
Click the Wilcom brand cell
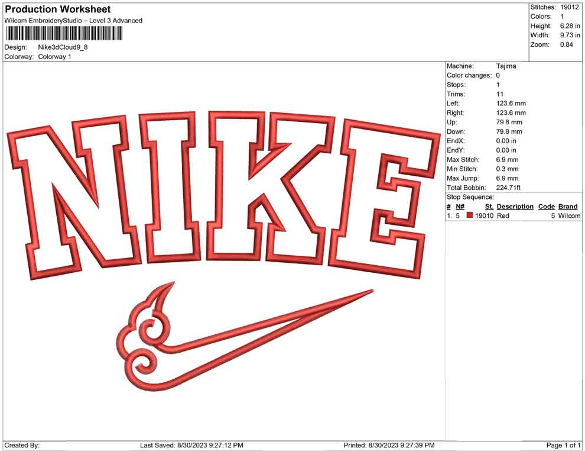pyautogui.click(x=569, y=215)
